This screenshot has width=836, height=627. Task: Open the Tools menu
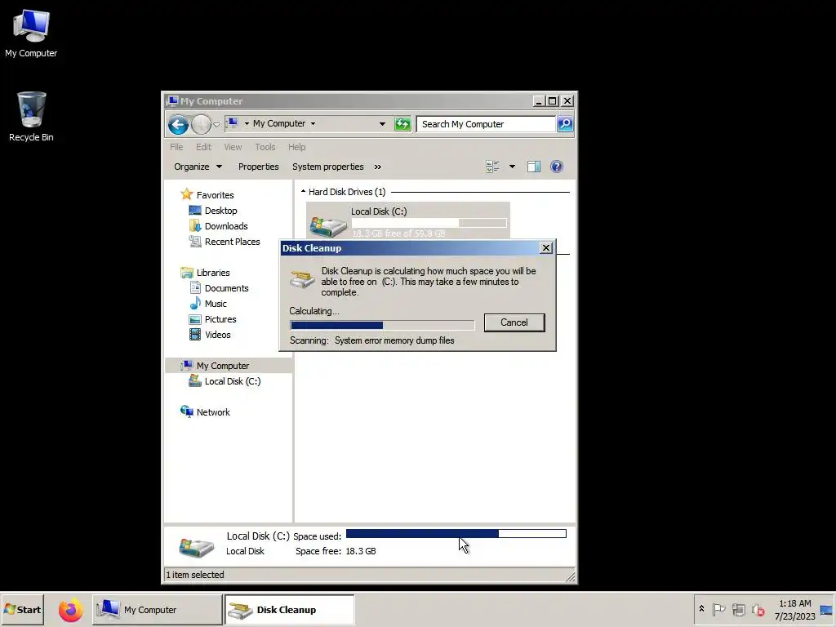click(265, 147)
